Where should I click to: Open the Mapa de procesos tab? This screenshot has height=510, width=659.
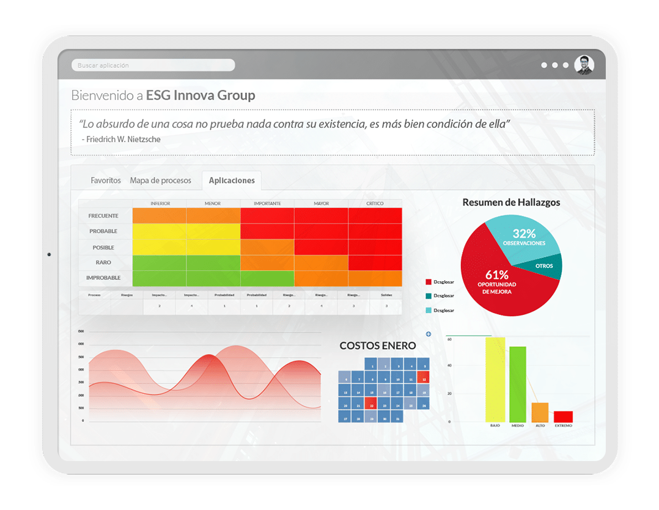(161, 180)
